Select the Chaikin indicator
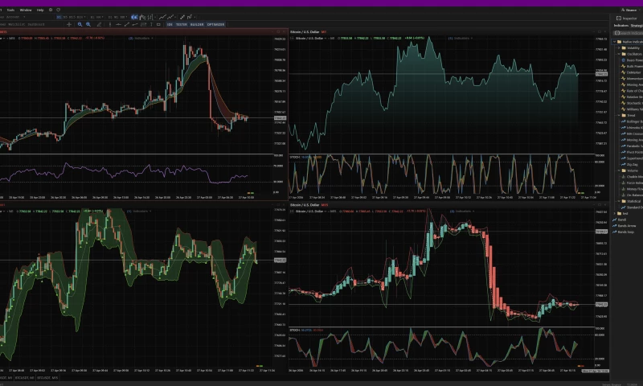The width and height of the screenshot is (643, 386). (x=632, y=177)
